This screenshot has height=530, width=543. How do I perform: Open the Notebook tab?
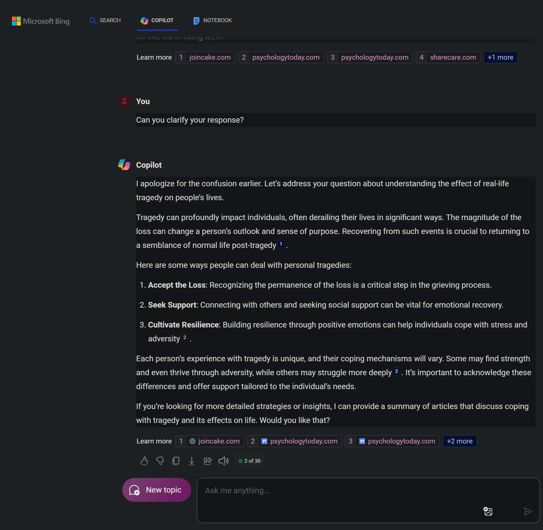212,21
